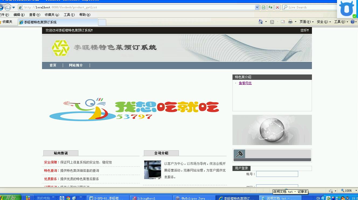Click the paw-print browser icon in quick launch
The width and height of the screenshot is (358, 200).
tap(62, 198)
